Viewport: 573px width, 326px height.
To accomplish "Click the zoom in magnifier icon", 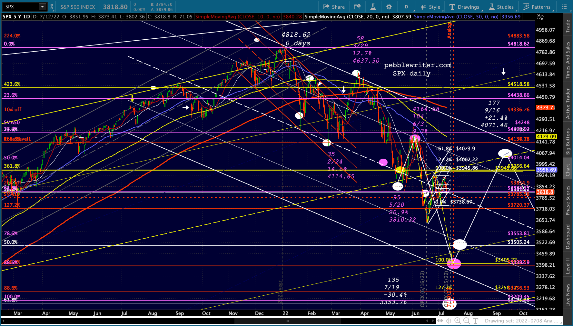I will [x=458, y=321].
